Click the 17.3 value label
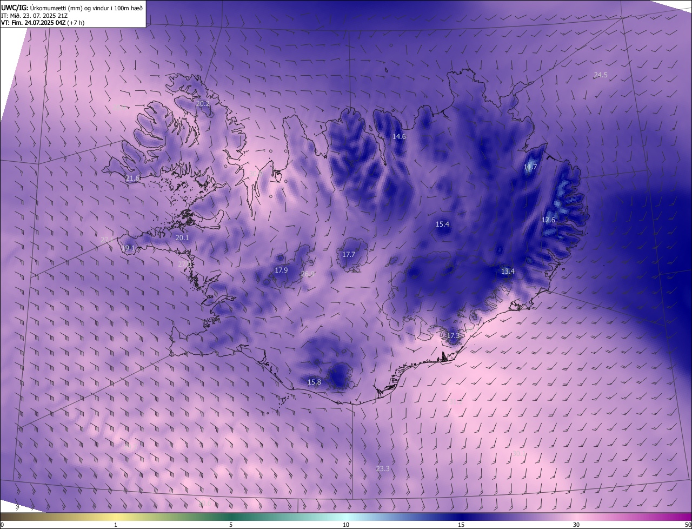The image size is (692, 529). pos(453,336)
